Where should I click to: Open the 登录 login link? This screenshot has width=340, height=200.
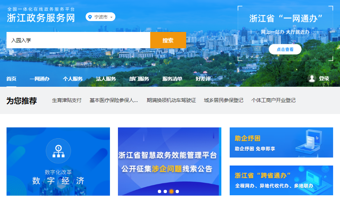(x=324, y=78)
